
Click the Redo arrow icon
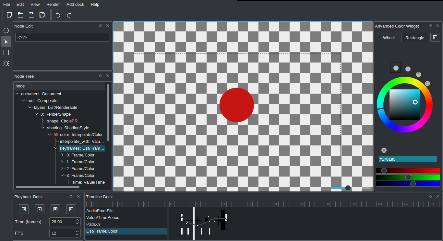[69, 15]
